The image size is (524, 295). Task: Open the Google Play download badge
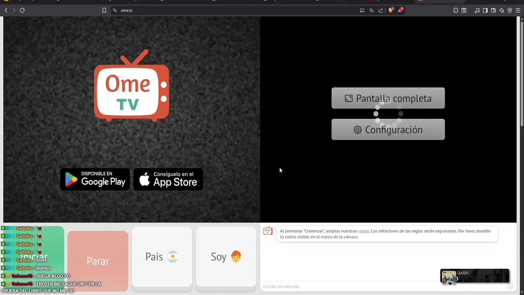pyautogui.click(x=95, y=179)
